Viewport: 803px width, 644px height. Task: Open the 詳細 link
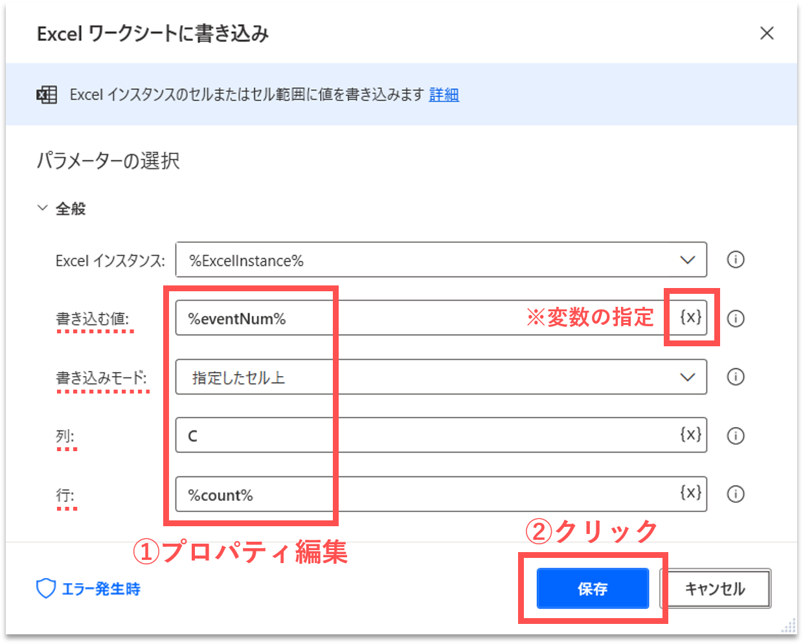coord(444,95)
